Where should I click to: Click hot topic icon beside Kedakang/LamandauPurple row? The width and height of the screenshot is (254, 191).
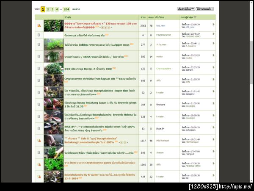39,141
